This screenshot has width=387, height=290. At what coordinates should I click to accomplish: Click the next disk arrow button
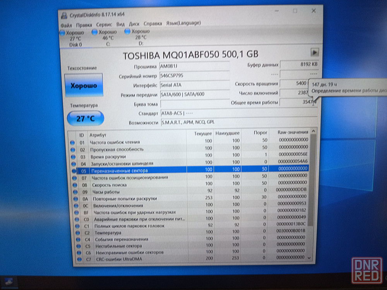(x=315, y=52)
